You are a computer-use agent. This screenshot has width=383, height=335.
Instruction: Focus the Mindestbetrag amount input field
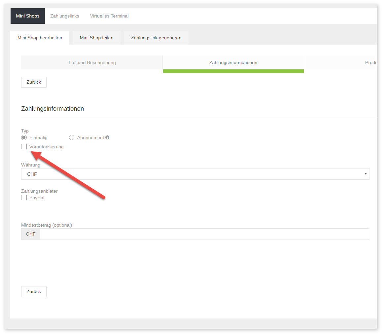[x=204, y=234]
